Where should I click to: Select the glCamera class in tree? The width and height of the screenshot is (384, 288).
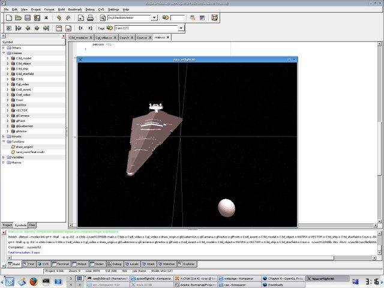click(x=22, y=115)
